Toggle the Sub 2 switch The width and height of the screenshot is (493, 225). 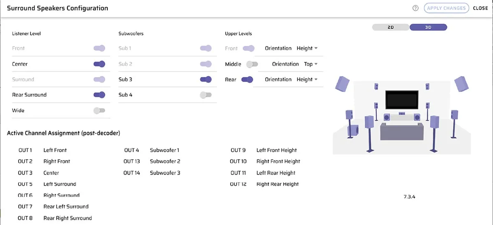pyautogui.click(x=206, y=64)
